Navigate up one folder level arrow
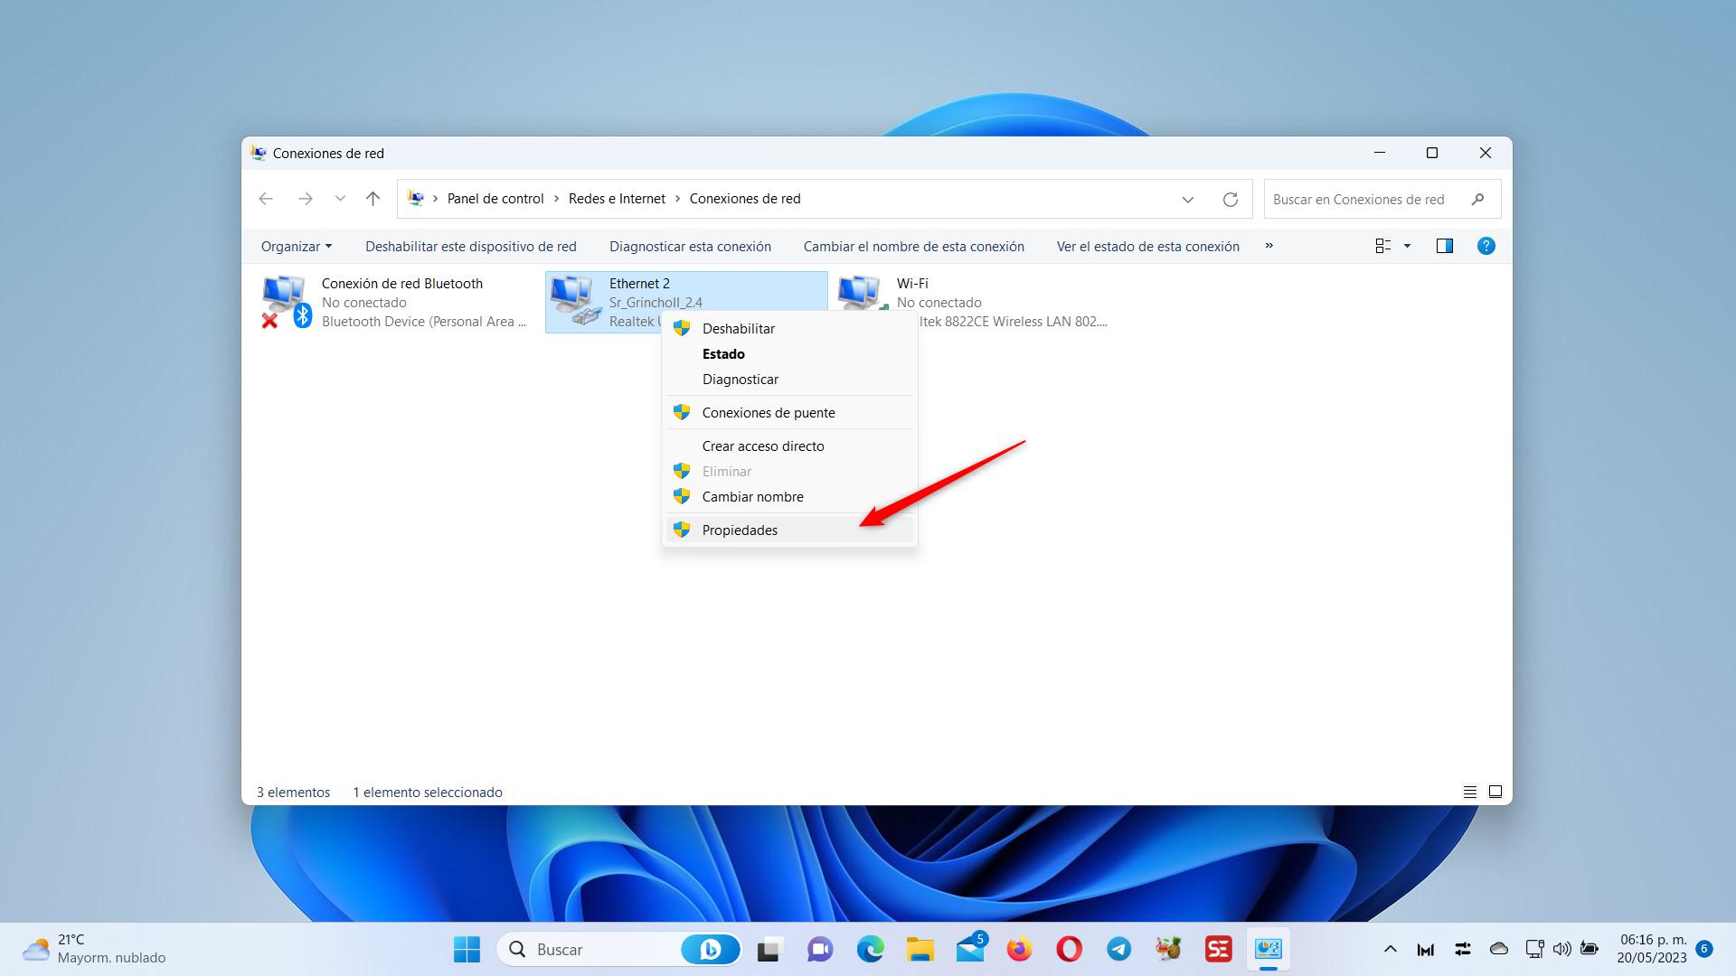 tap(373, 199)
